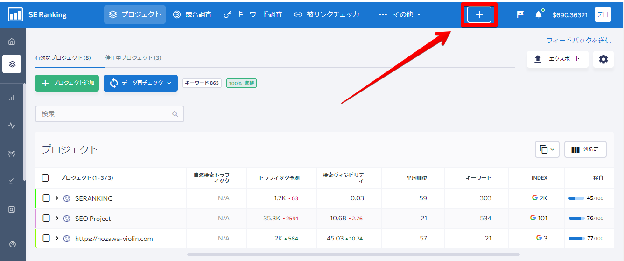Screen dimensions: 624x261
Task: Click the home icon in sidebar
Action: [x=12, y=42]
